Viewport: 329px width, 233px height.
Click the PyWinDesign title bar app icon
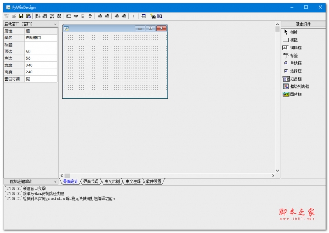pyautogui.click(x=8, y=7)
